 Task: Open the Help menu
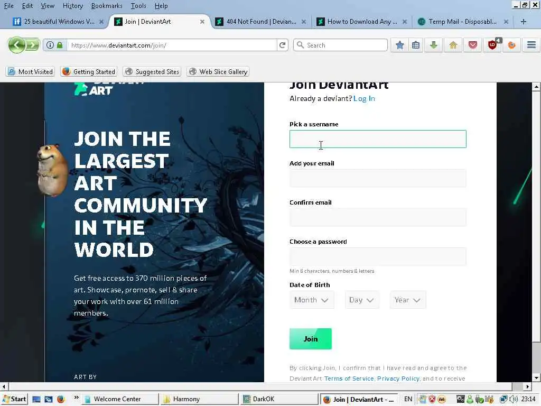coord(161,6)
